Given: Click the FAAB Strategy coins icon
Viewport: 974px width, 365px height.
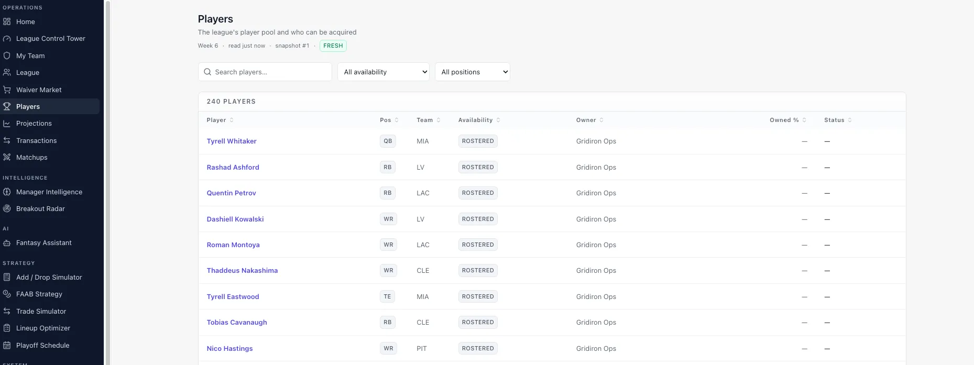Looking at the screenshot, I should [x=7, y=294].
